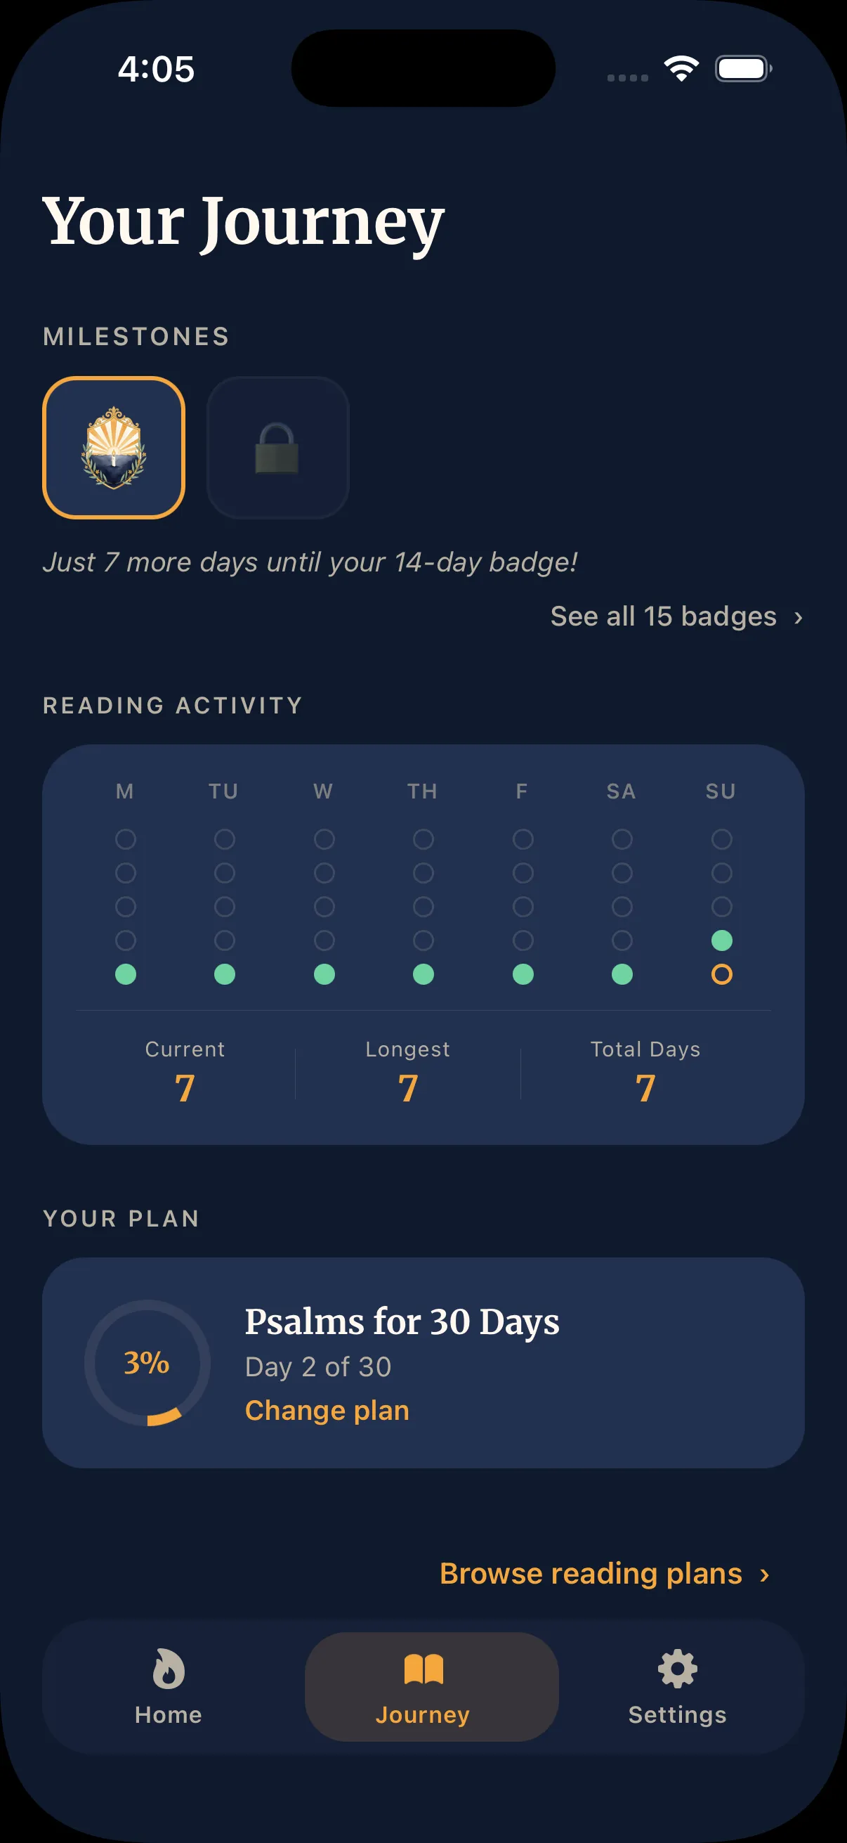Tap the Current streak count

point(185,1088)
